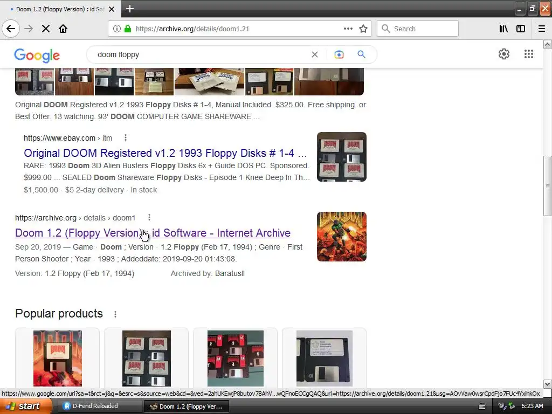The width and height of the screenshot is (552, 414).
Task: Click the $1,500.00 price text
Action: (41, 190)
